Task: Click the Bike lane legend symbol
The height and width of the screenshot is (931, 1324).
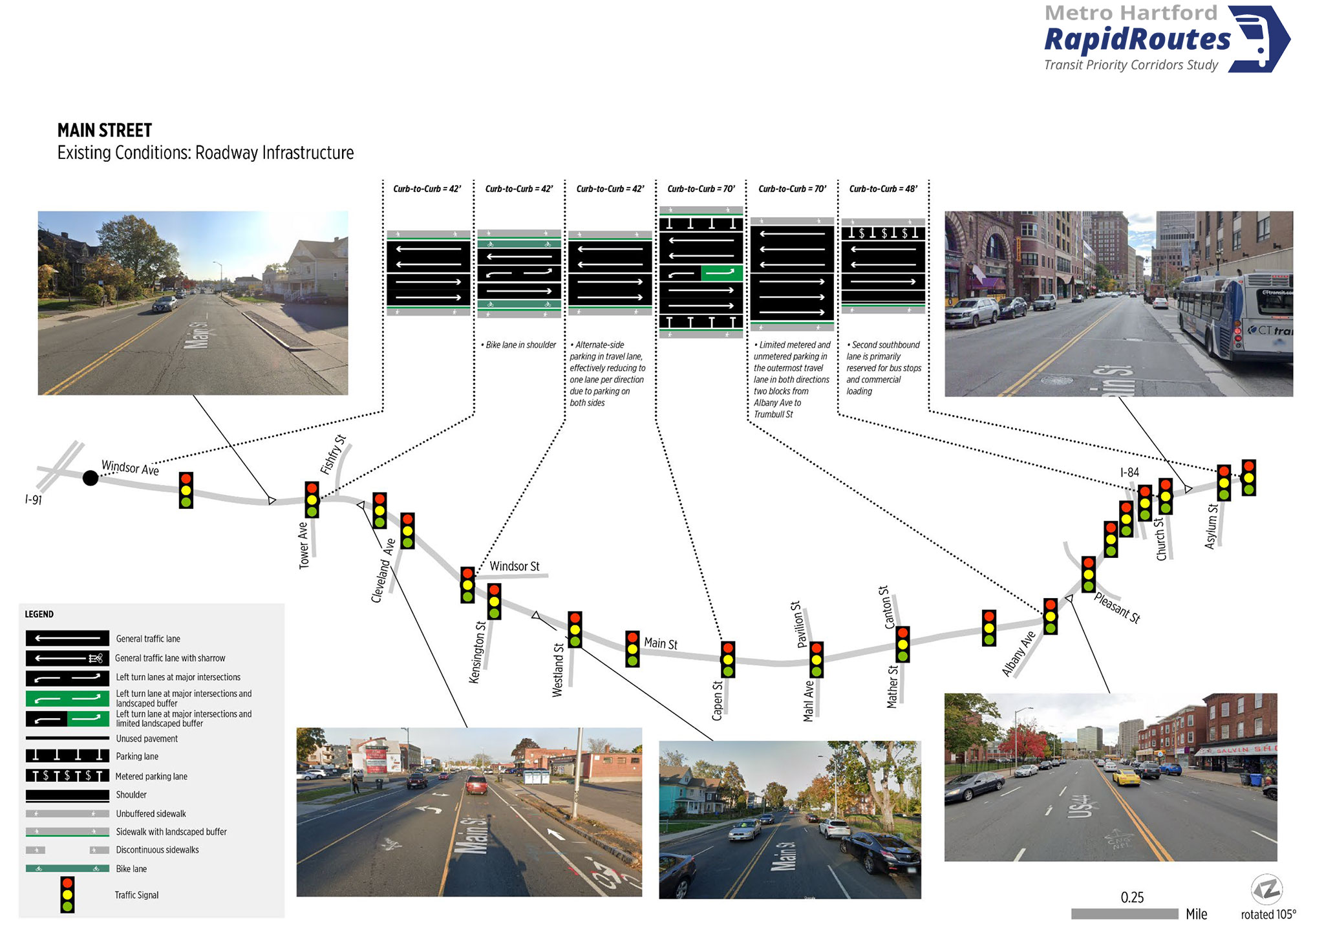Action: pos(67,868)
